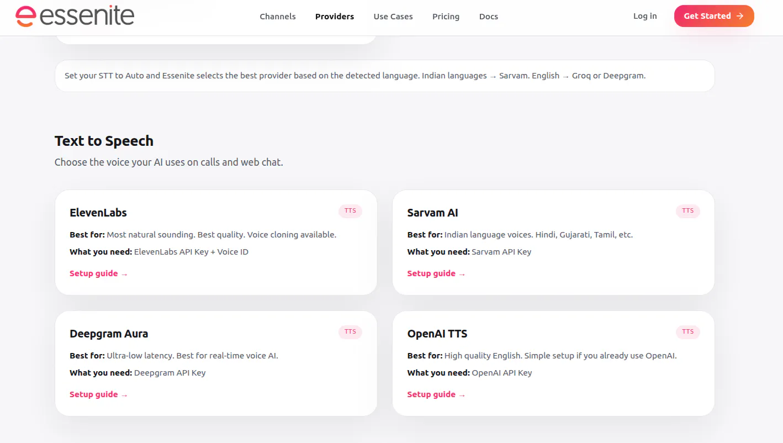Click 'Choose the voice your AI uses' subtitle

click(168, 162)
